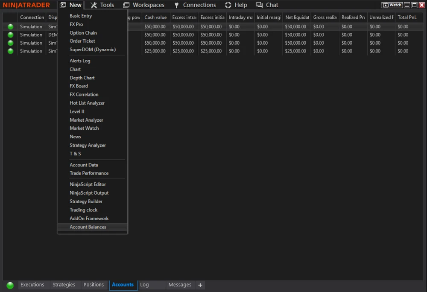Click Net liquidation column header
Screen dimensions: 427x292
[297, 18]
